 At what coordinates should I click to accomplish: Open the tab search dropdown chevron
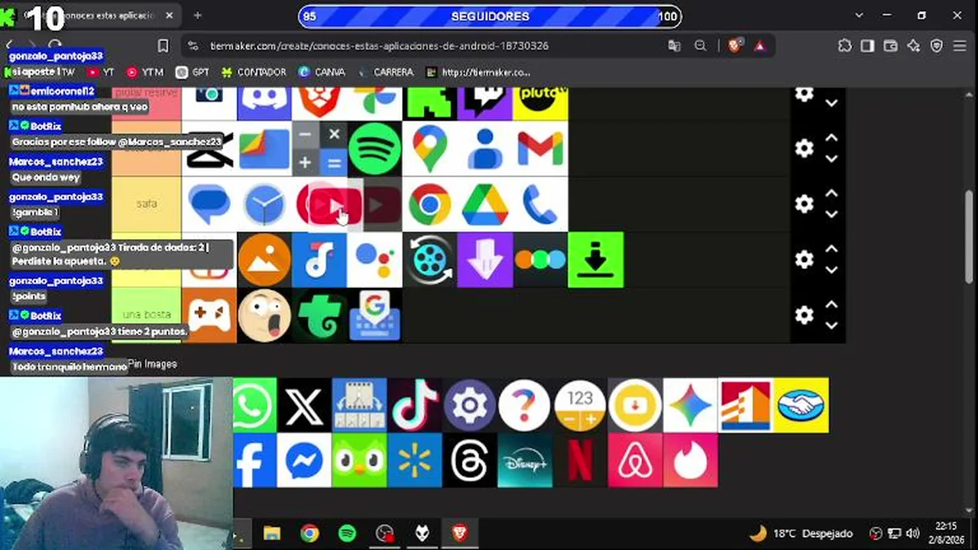[860, 15]
